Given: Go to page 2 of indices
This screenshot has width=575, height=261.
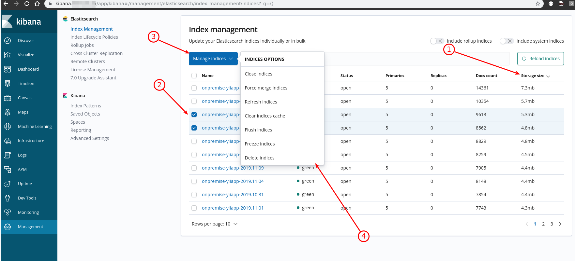Looking at the screenshot, I should (543, 224).
